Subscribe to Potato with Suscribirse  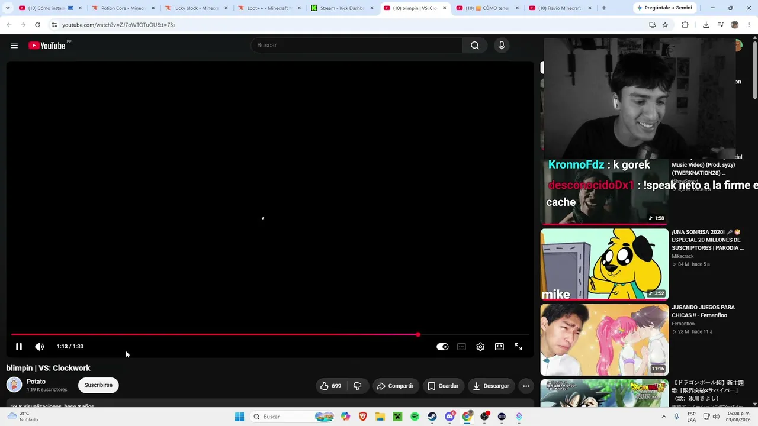point(98,385)
